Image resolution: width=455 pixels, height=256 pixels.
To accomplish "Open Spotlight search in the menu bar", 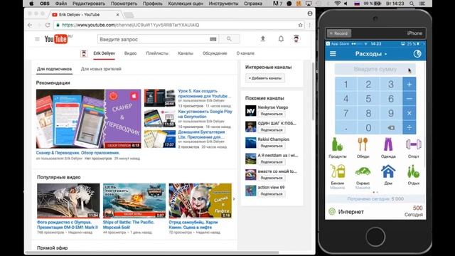I will 412,4.
